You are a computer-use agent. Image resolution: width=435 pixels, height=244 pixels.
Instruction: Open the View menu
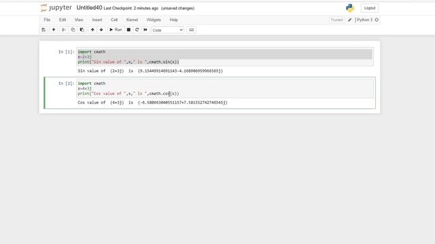click(79, 20)
